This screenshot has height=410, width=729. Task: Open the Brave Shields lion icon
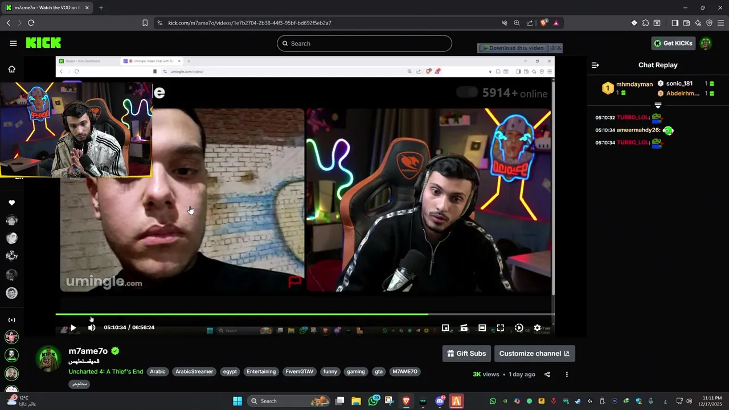[544, 23]
